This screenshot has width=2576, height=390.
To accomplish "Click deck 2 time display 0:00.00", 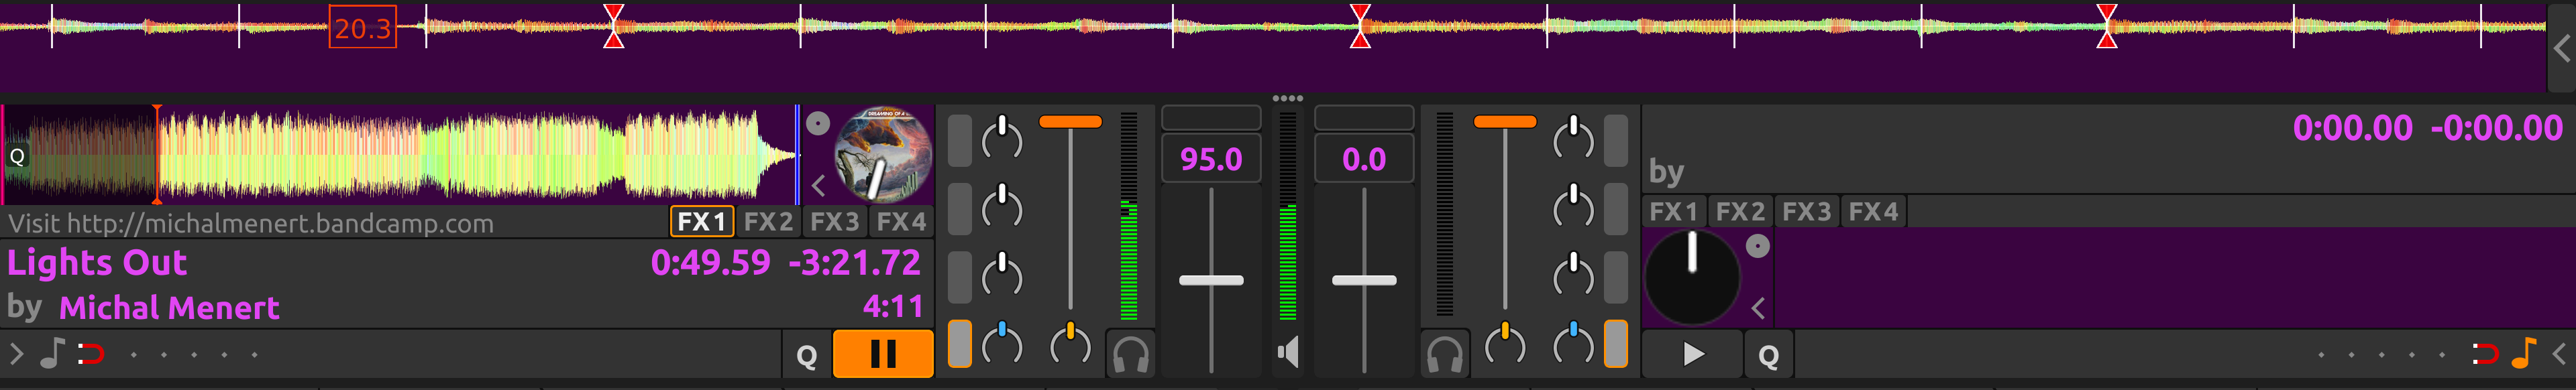I will click(x=2352, y=128).
